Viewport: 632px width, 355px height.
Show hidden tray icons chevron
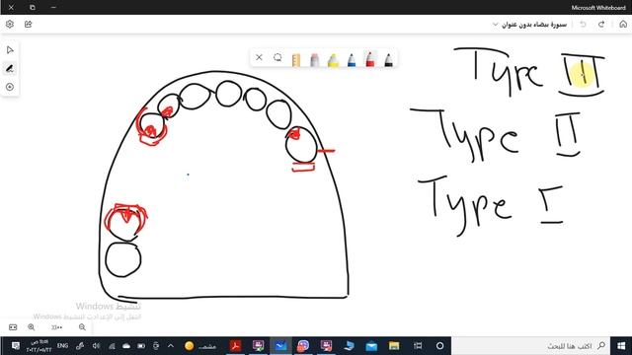coord(171,346)
